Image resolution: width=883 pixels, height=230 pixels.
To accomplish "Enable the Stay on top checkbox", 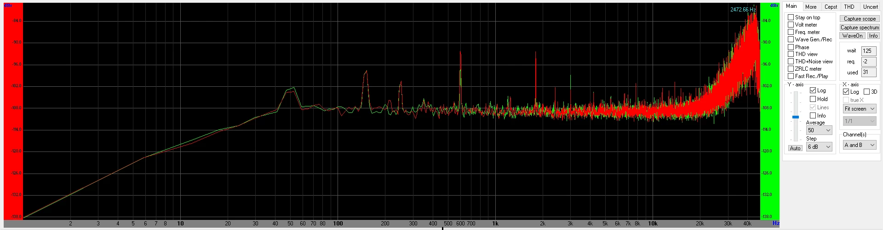I will pyautogui.click(x=791, y=17).
